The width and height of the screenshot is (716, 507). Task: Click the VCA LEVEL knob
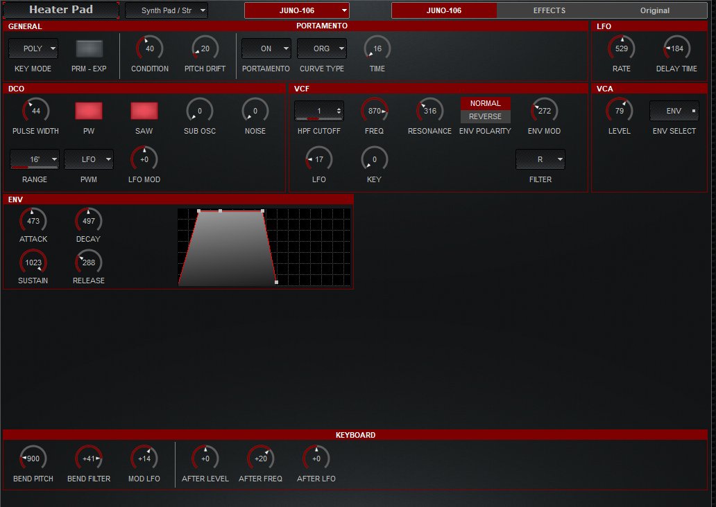[x=619, y=111]
